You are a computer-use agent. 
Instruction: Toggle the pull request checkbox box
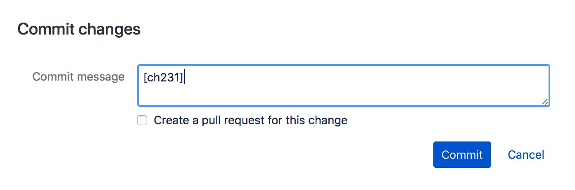[x=142, y=120]
